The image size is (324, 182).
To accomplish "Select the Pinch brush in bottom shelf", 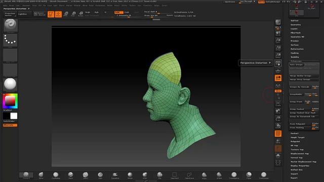I will pyautogui.click(x=70, y=175).
